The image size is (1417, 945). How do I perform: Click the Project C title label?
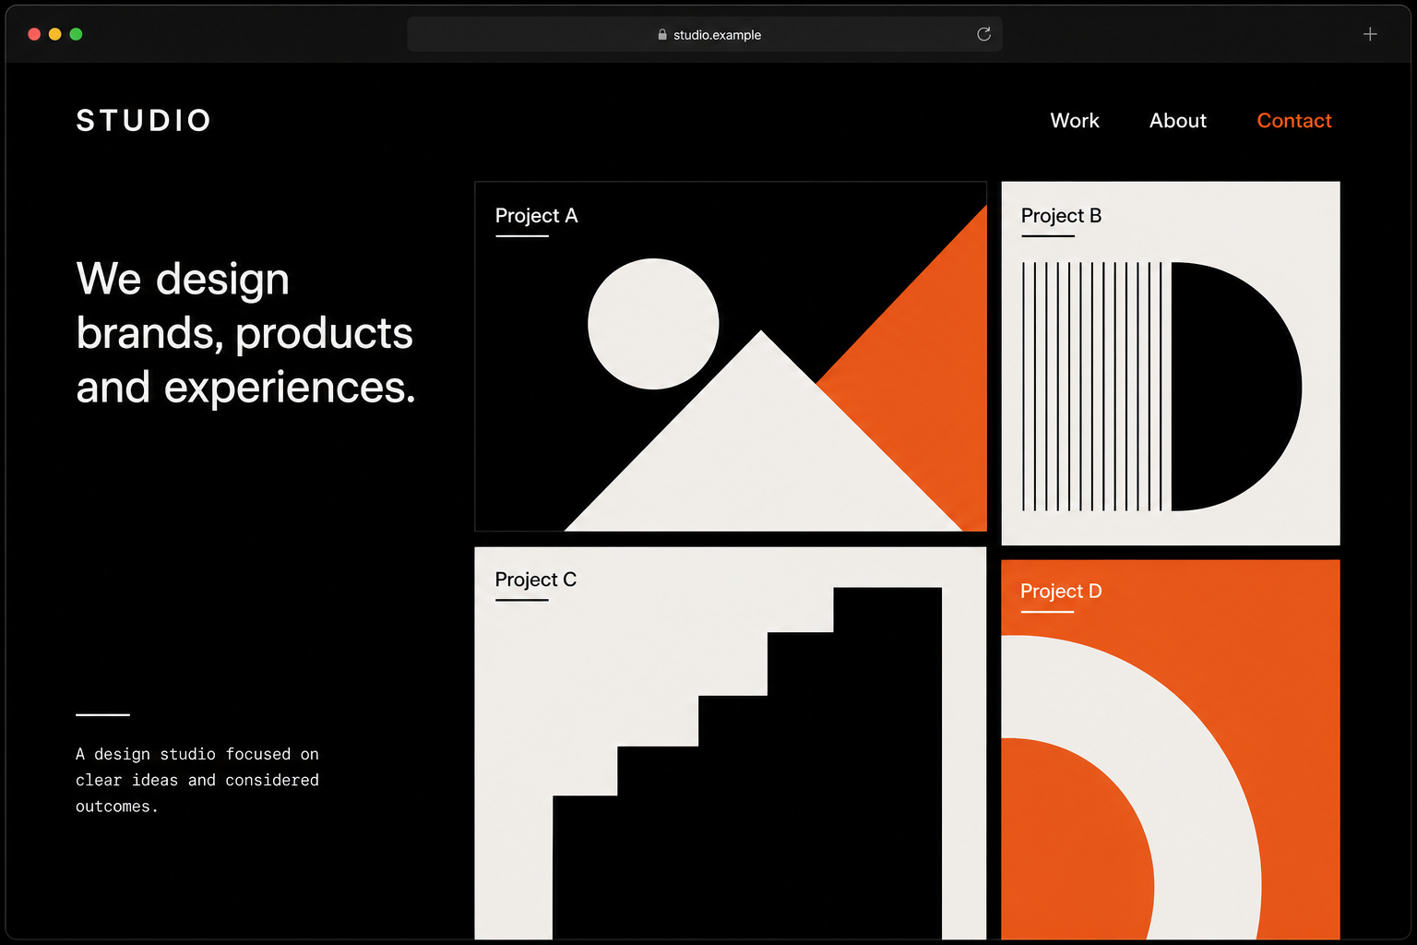coord(536,580)
